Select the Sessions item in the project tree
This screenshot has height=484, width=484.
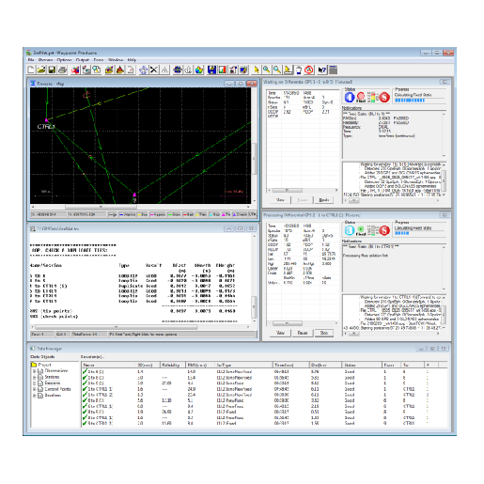(x=53, y=383)
